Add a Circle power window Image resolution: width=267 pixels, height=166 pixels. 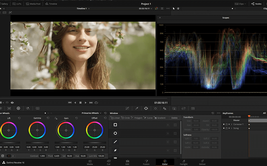point(125,118)
